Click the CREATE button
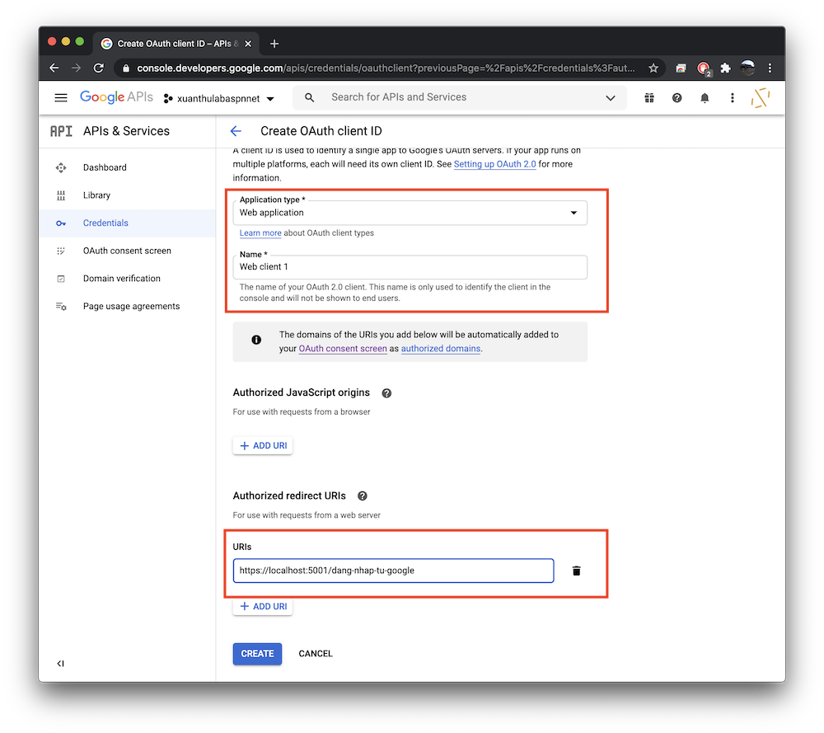The height and width of the screenshot is (733, 824). pyautogui.click(x=257, y=654)
